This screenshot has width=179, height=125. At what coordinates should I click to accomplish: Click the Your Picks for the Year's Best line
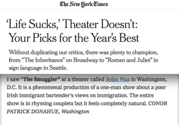pyautogui.click(x=74, y=38)
